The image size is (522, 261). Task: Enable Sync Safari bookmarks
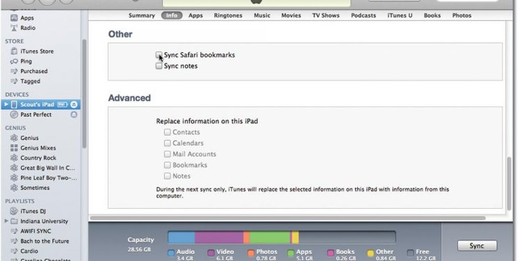coord(159,55)
